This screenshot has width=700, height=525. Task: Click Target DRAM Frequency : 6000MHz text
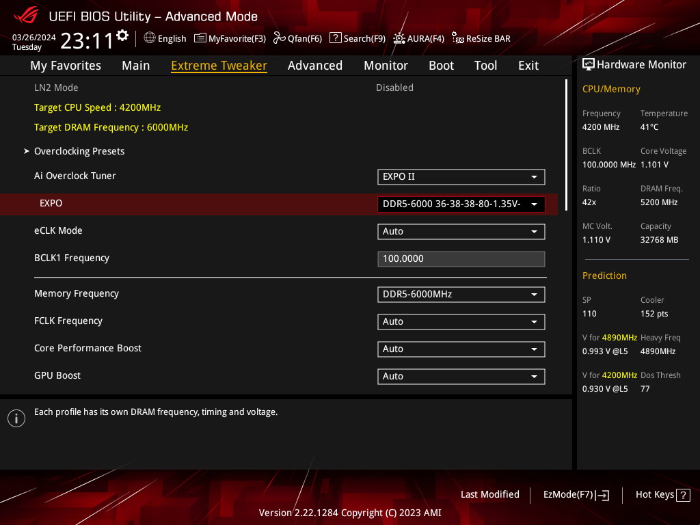tap(111, 127)
